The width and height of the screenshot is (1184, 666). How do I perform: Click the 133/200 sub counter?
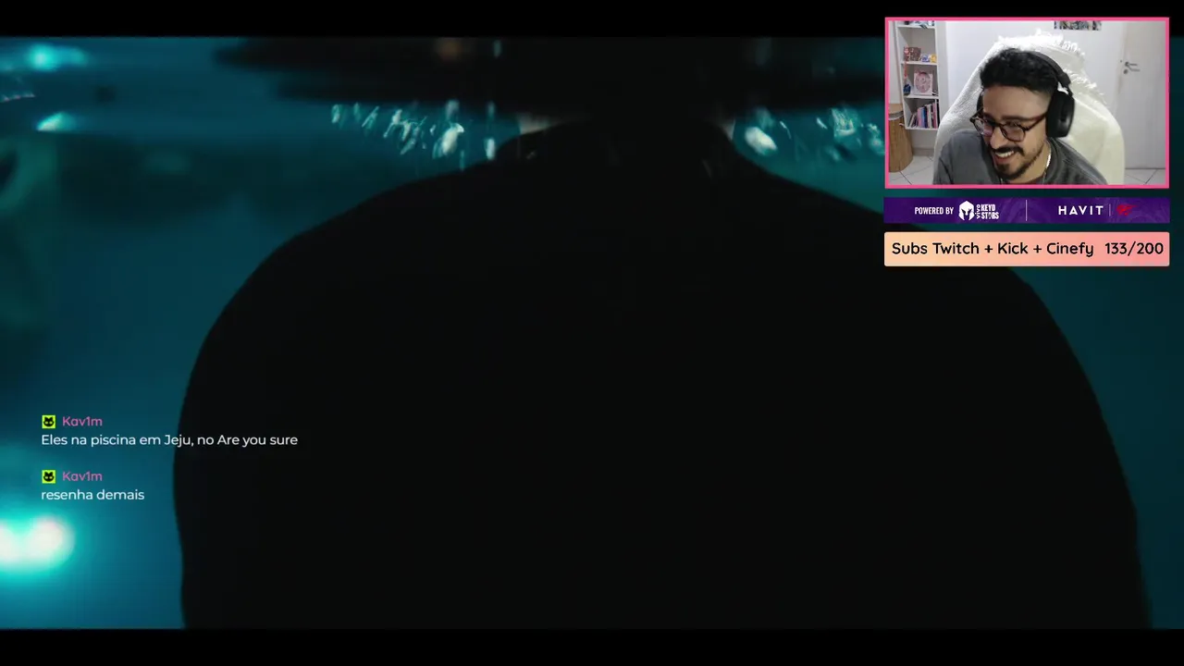[1133, 249]
